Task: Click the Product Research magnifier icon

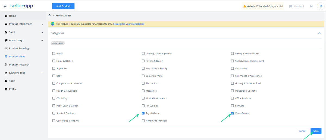Action: coord(6,65)
